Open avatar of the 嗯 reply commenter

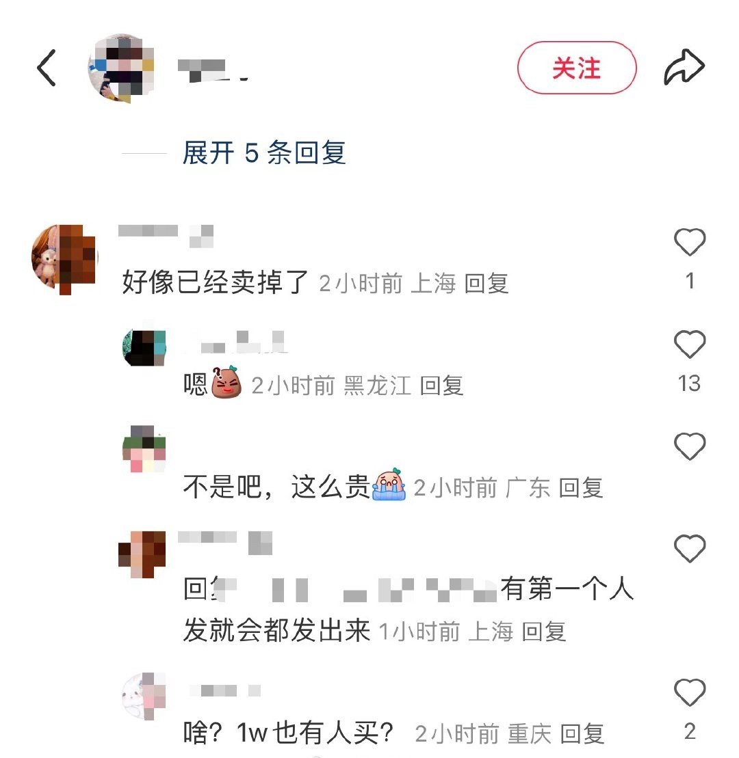pos(144,348)
